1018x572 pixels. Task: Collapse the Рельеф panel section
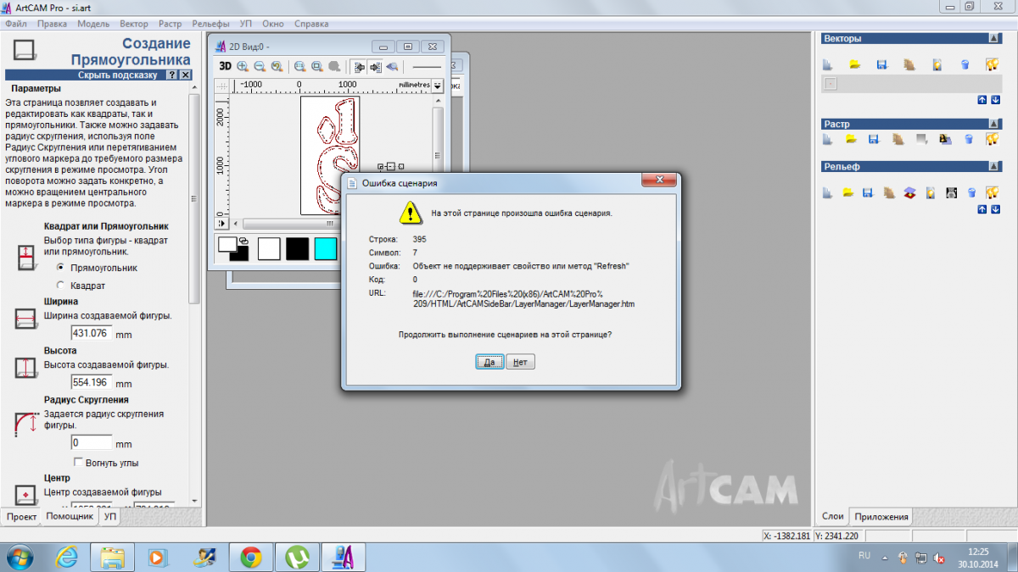pos(994,166)
